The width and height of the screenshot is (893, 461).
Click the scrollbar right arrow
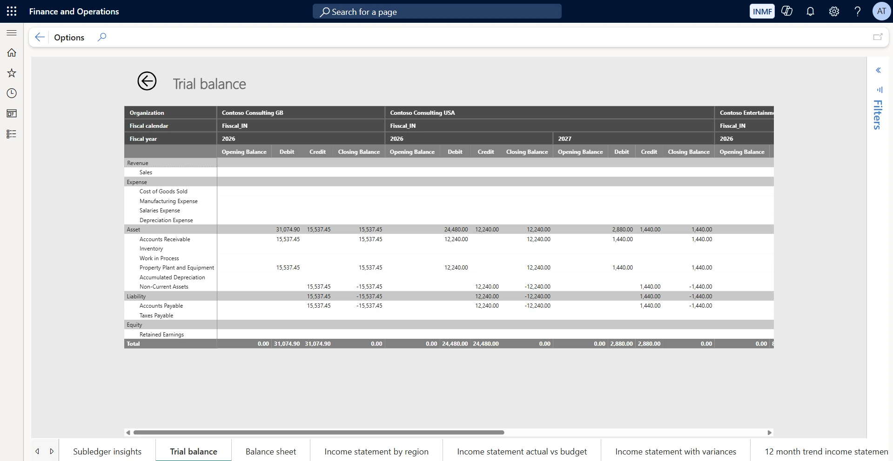click(769, 432)
